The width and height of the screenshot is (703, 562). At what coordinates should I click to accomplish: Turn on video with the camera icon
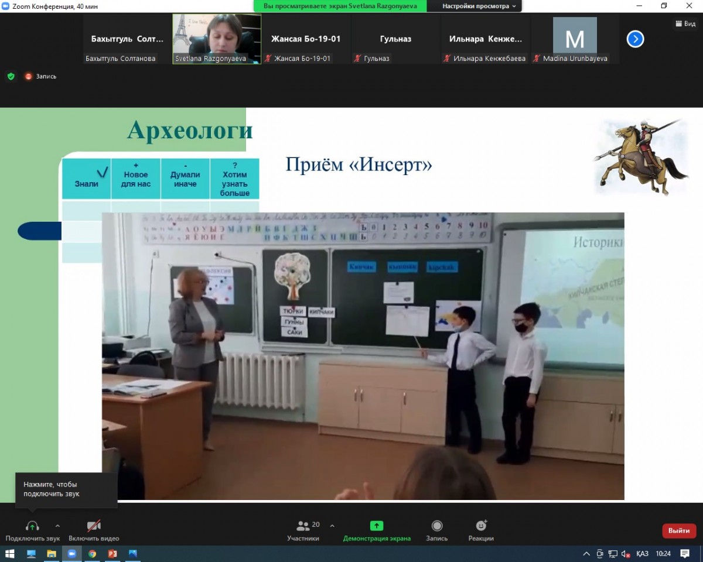tap(94, 526)
